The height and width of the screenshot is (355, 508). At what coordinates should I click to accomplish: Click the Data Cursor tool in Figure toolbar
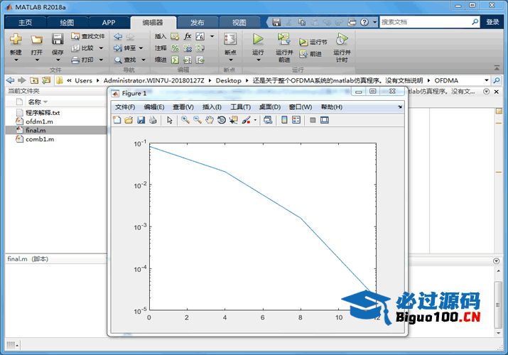coord(233,120)
